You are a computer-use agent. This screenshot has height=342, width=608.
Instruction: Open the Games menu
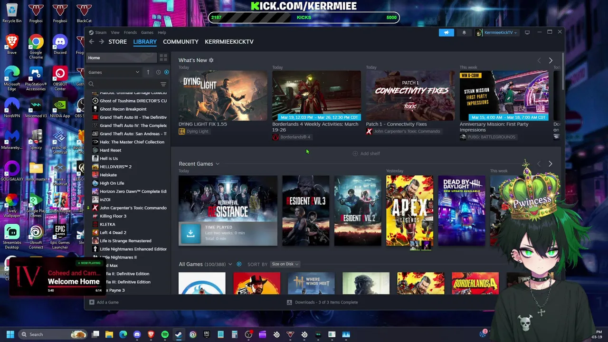click(147, 32)
